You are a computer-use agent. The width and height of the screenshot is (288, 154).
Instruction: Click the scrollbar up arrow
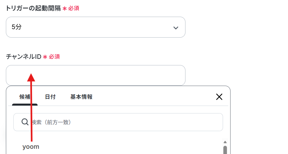click(x=225, y=142)
